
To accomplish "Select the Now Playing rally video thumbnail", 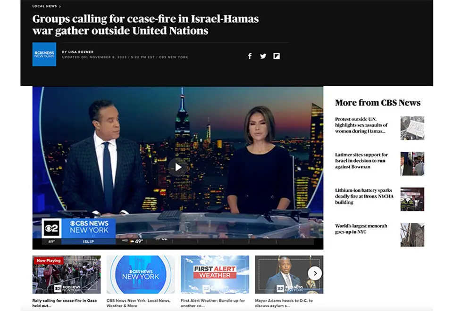I will (x=67, y=274).
